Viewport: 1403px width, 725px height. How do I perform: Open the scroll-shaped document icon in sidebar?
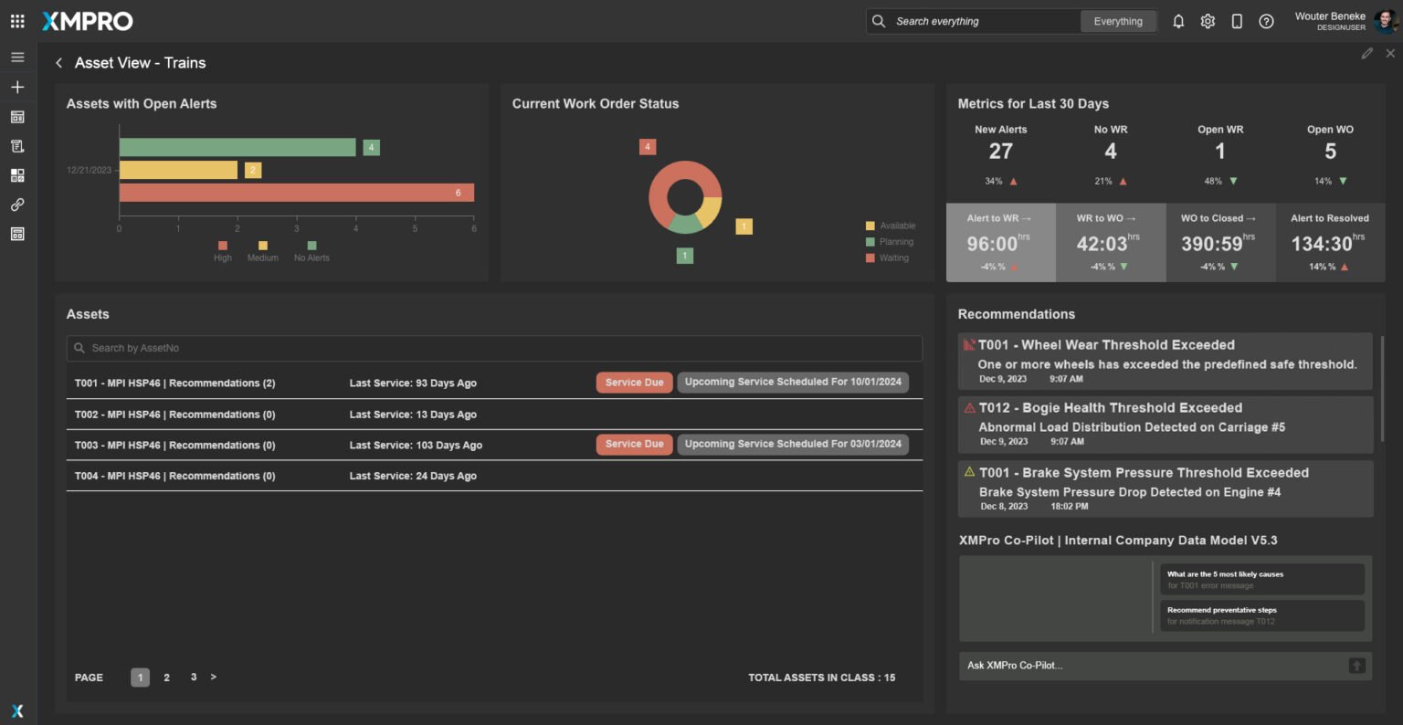point(17,146)
